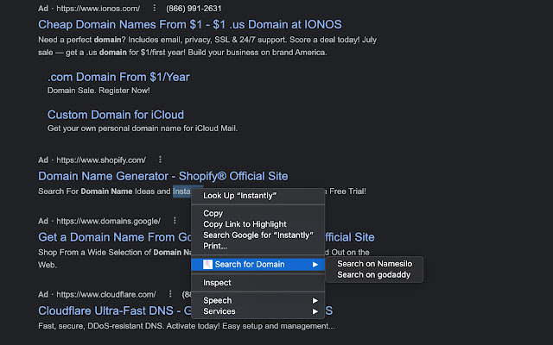This screenshot has width=553, height=345.
Task: Open Get a Domain Name From Google link
Action: tap(115, 237)
